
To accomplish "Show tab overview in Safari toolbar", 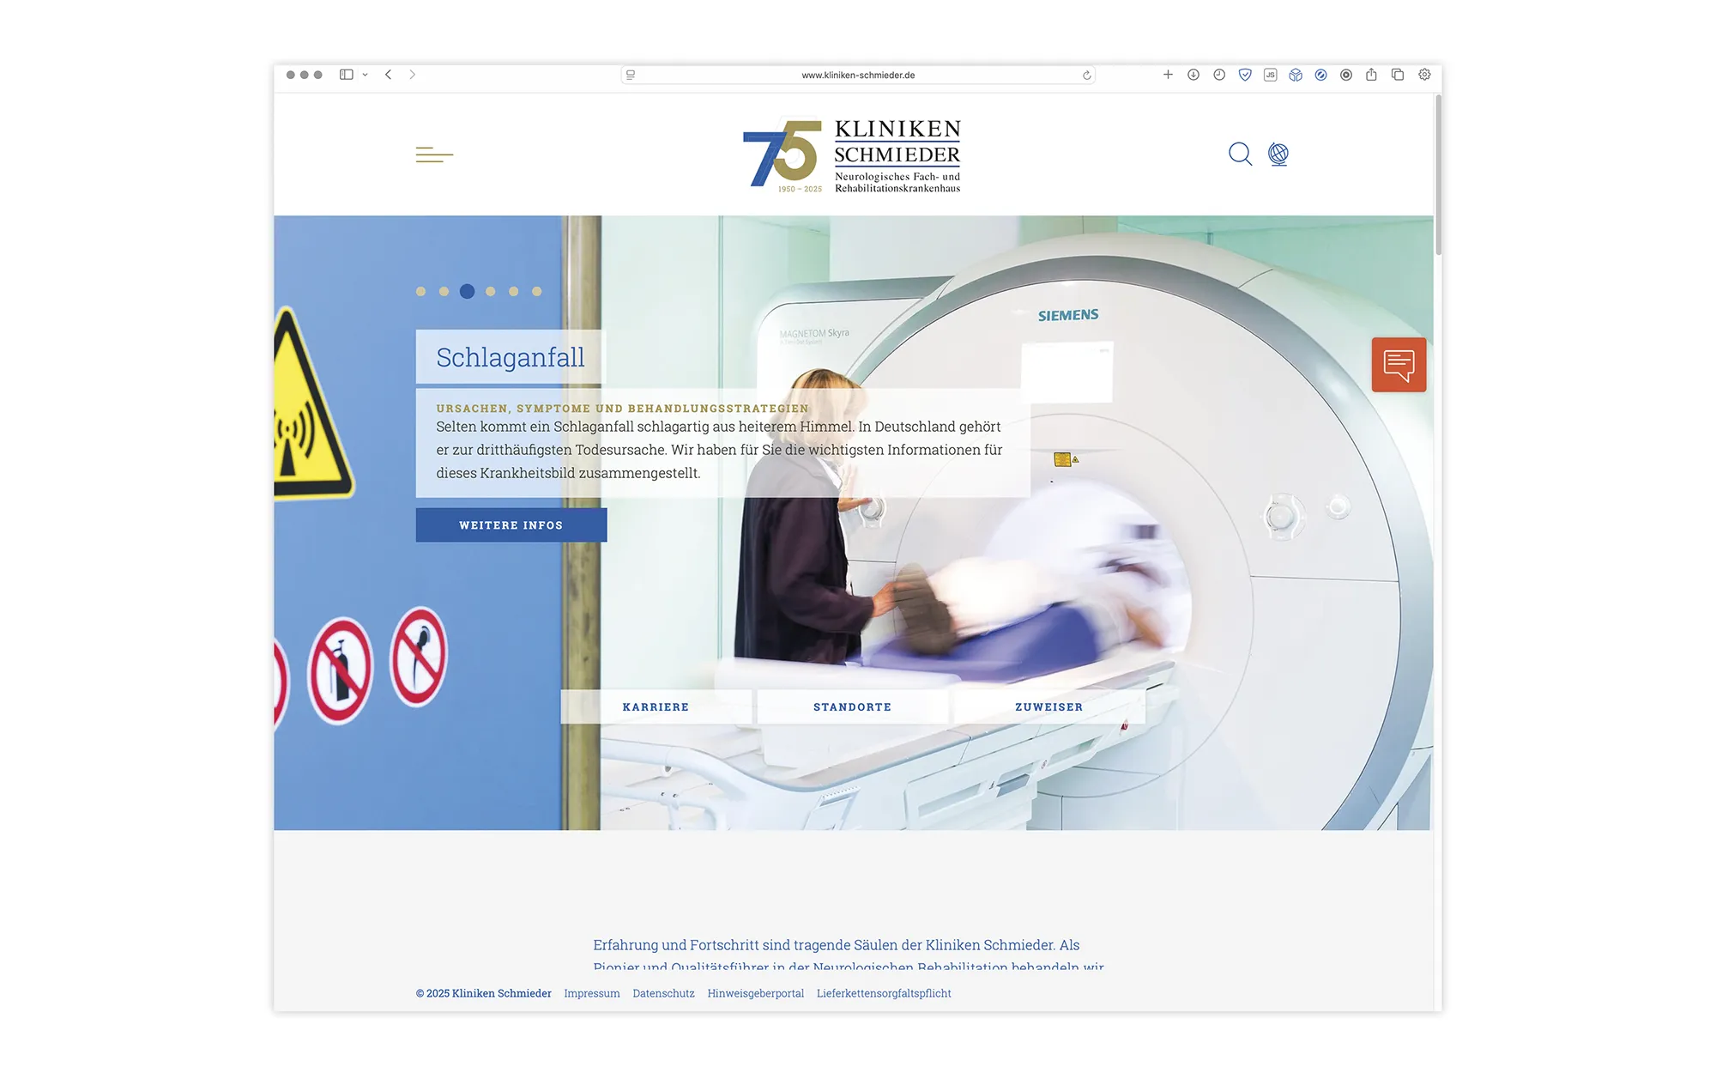I will click(1398, 75).
